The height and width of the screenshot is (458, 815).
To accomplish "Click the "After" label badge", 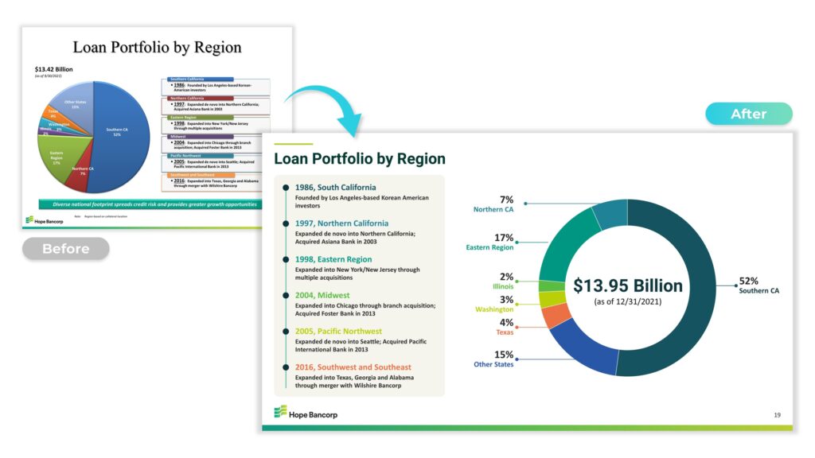I will pos(748,114).
